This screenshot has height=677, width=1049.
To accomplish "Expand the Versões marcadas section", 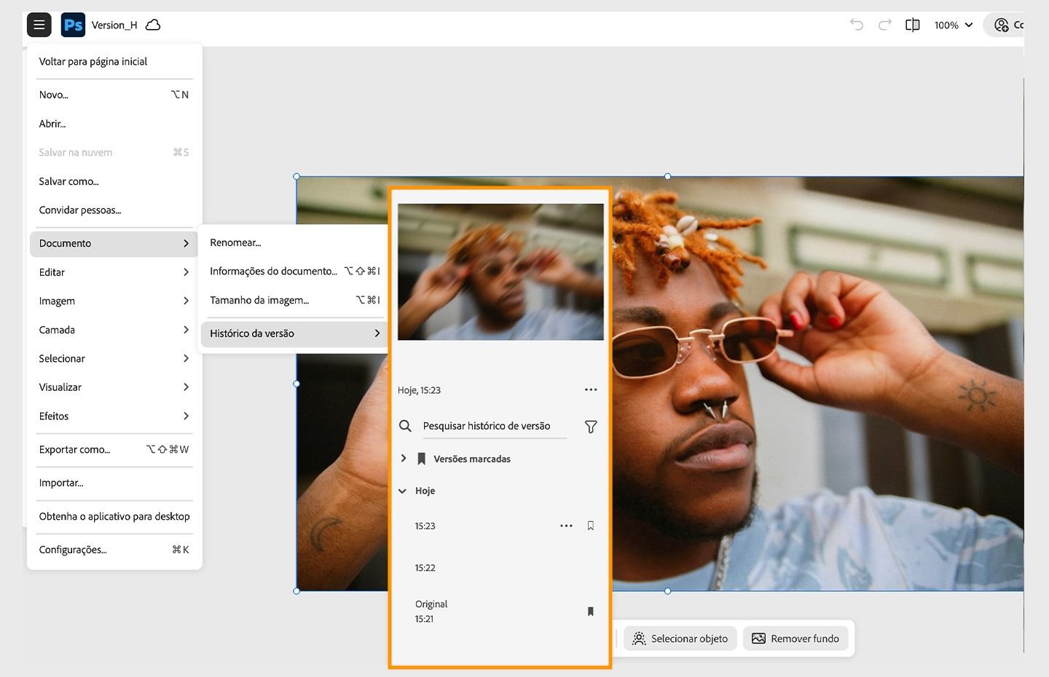I will point(403,459).
